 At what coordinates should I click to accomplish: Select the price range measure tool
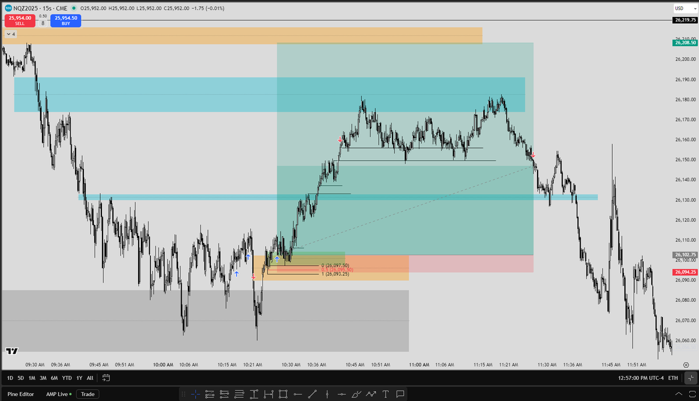coord(254,394)
